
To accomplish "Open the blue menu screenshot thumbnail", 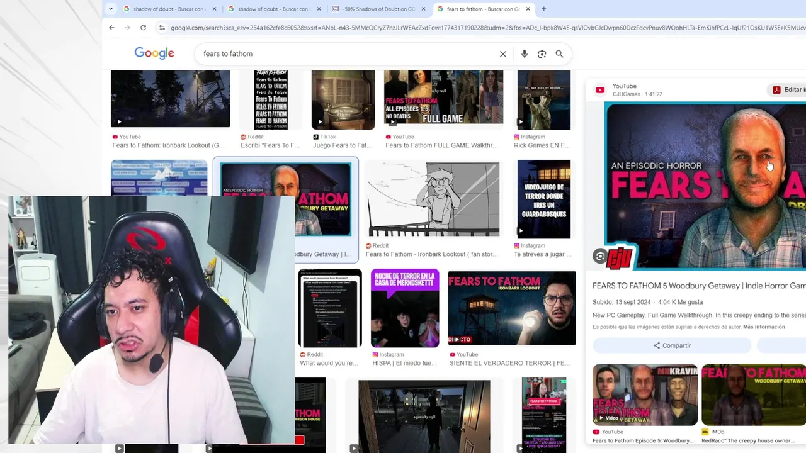I will [159, 178].
